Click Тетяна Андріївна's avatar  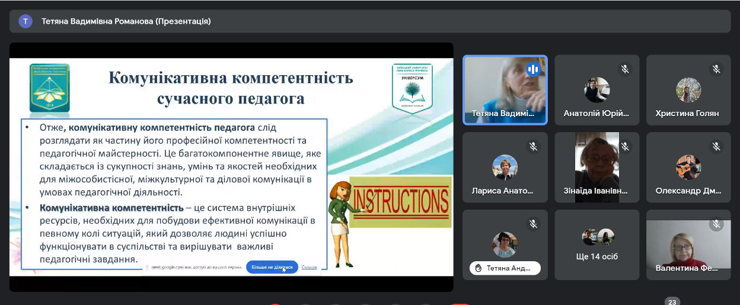(505, 245)
